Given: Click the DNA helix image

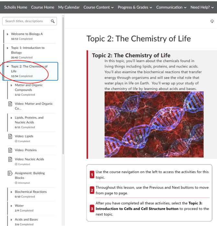Looking at the screenshot, I should point(154,125).
